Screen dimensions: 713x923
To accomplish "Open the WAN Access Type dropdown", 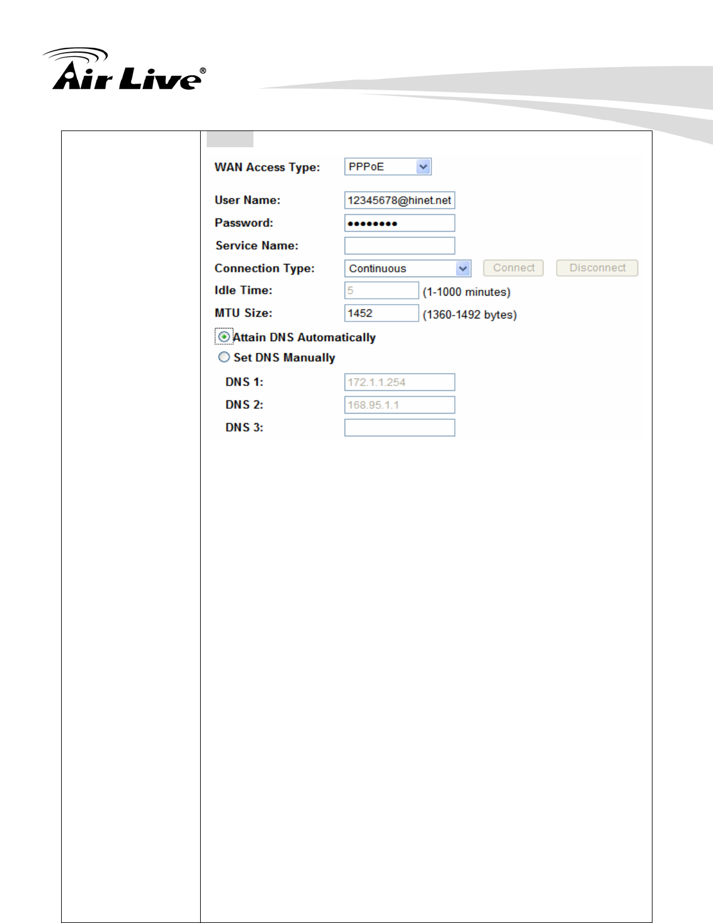I will 388,167.
